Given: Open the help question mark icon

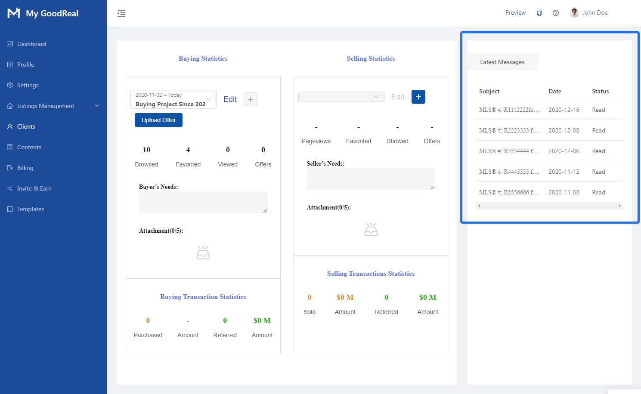Looking at the screenshot, I should (556, 13).
